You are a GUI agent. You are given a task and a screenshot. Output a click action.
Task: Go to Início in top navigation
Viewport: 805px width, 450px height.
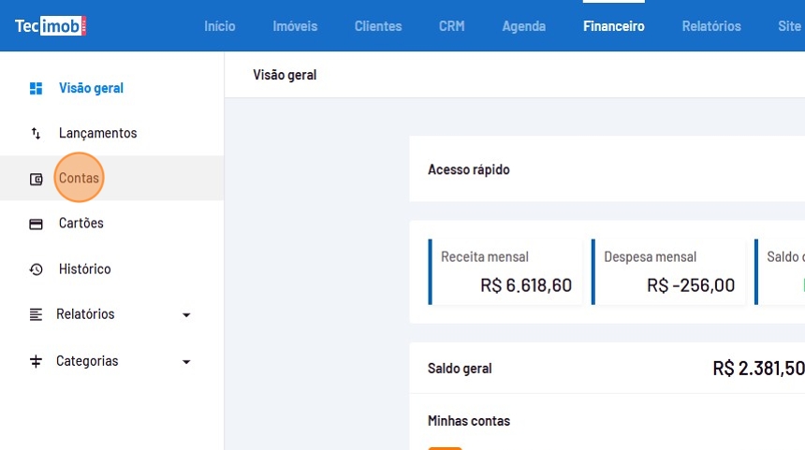point(220,26)
